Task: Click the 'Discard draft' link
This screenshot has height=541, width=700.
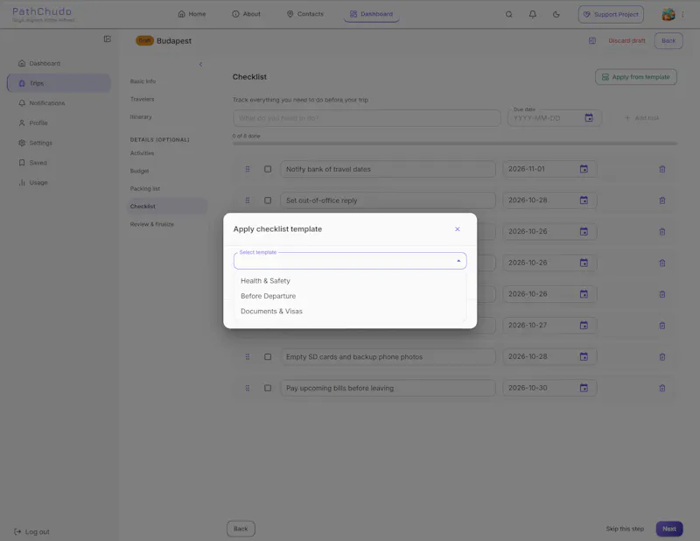Action: [626, 40]
